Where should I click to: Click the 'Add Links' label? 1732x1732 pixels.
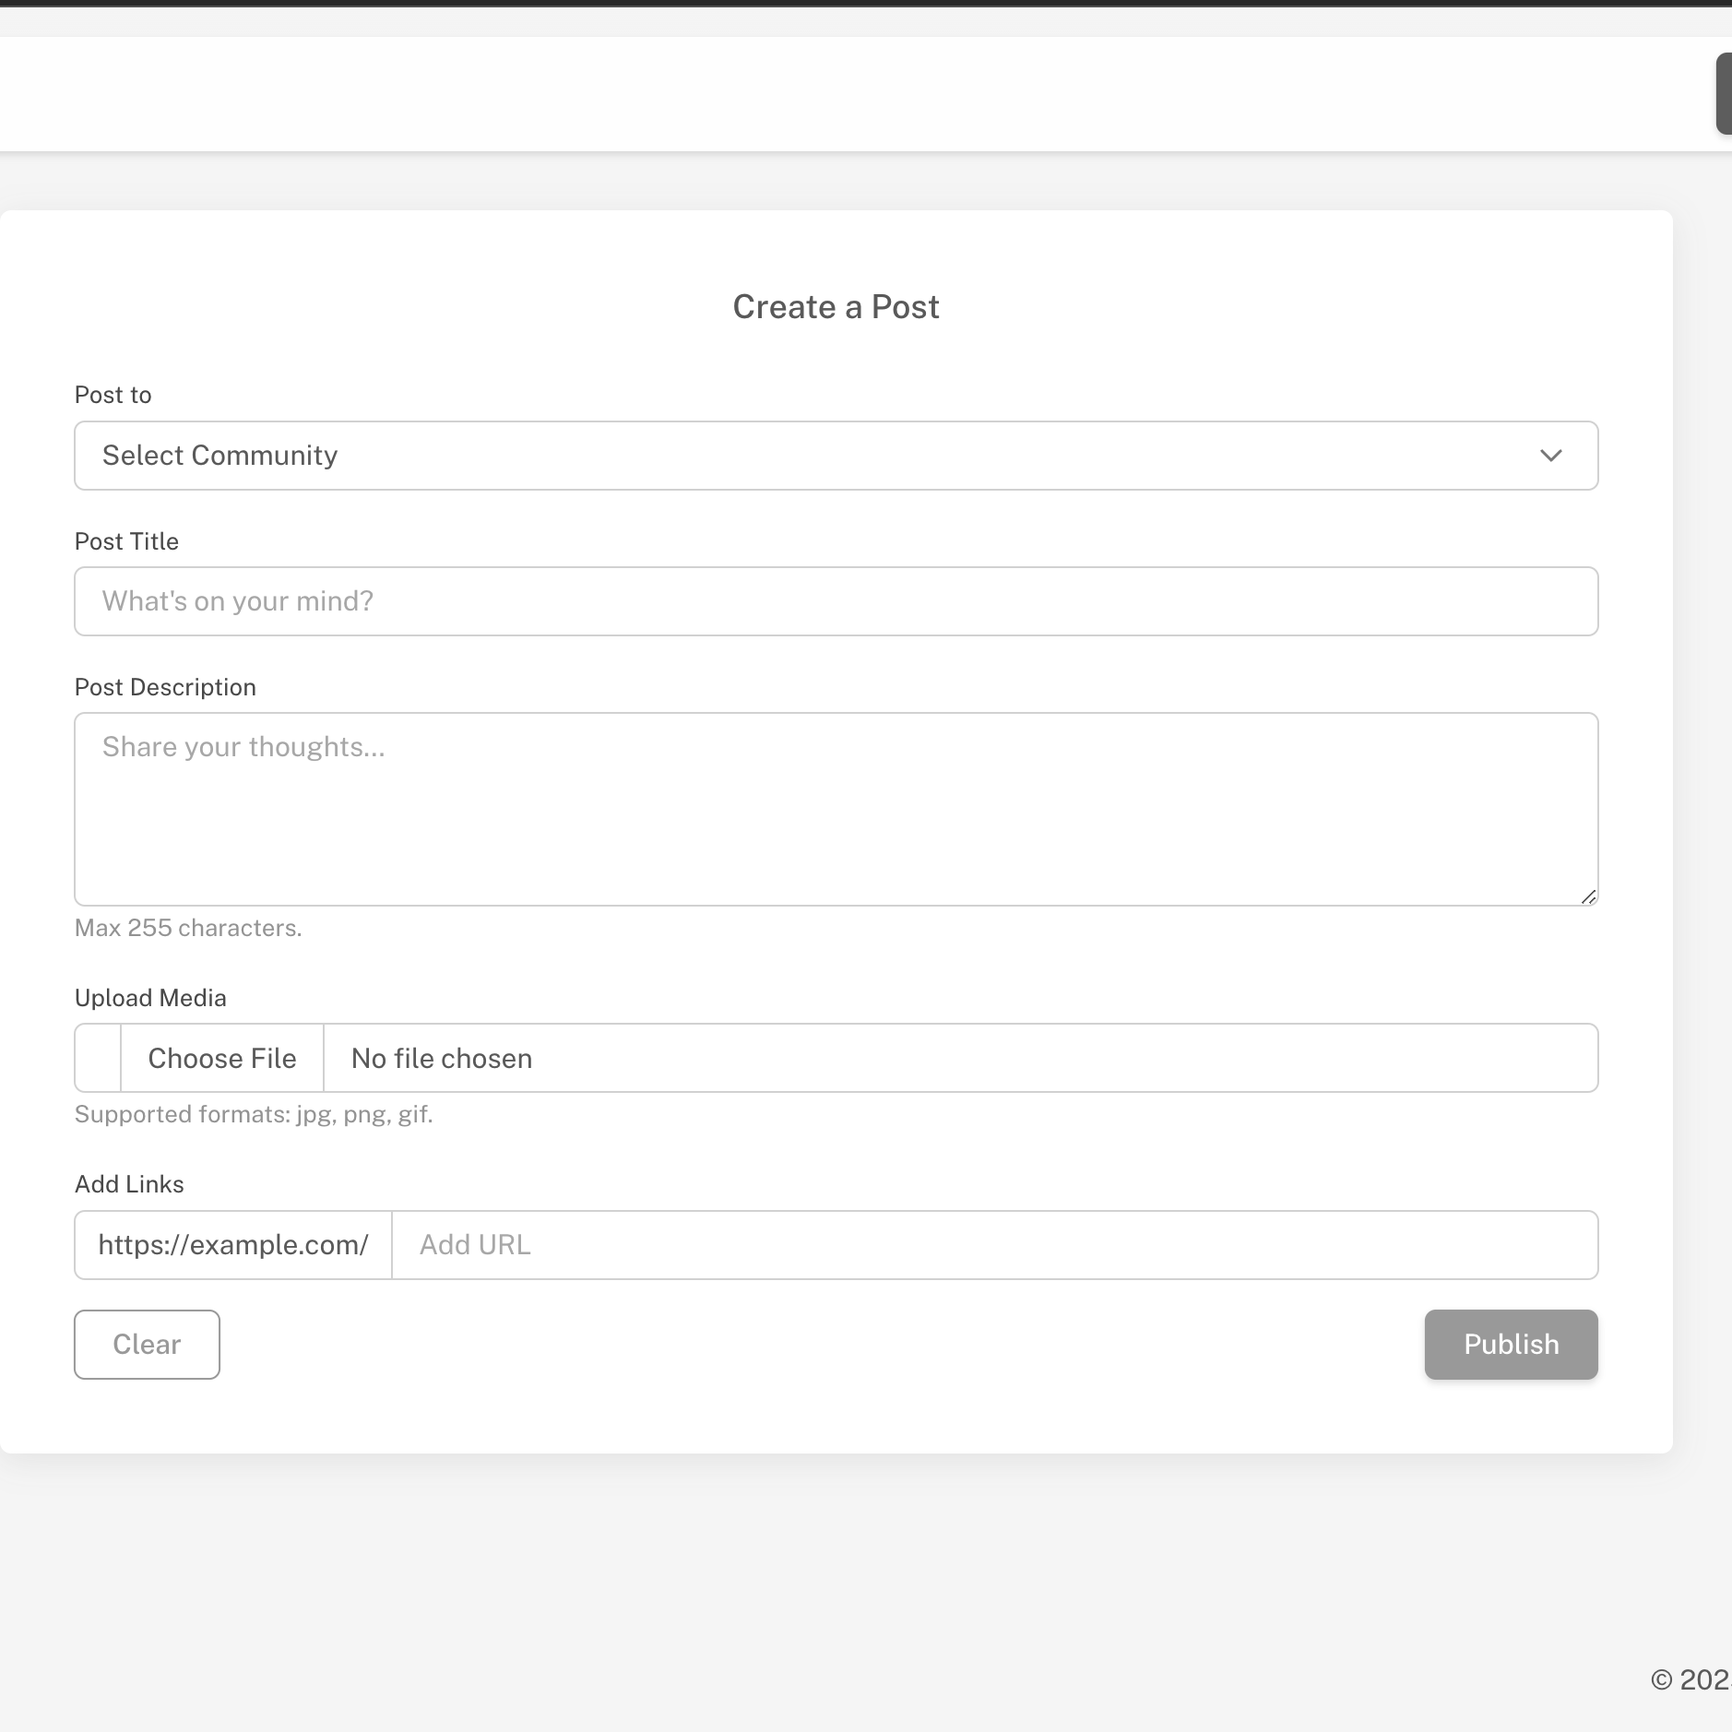(129, 1184)
